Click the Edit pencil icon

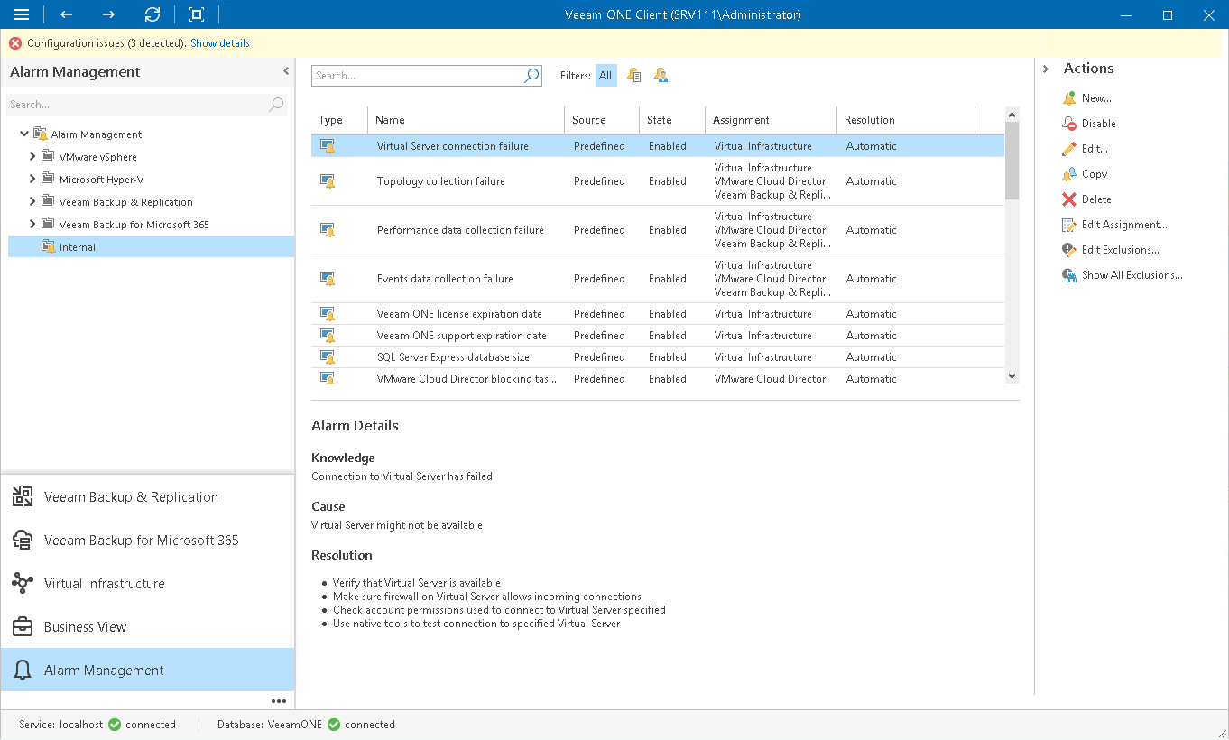[1069, 149]
